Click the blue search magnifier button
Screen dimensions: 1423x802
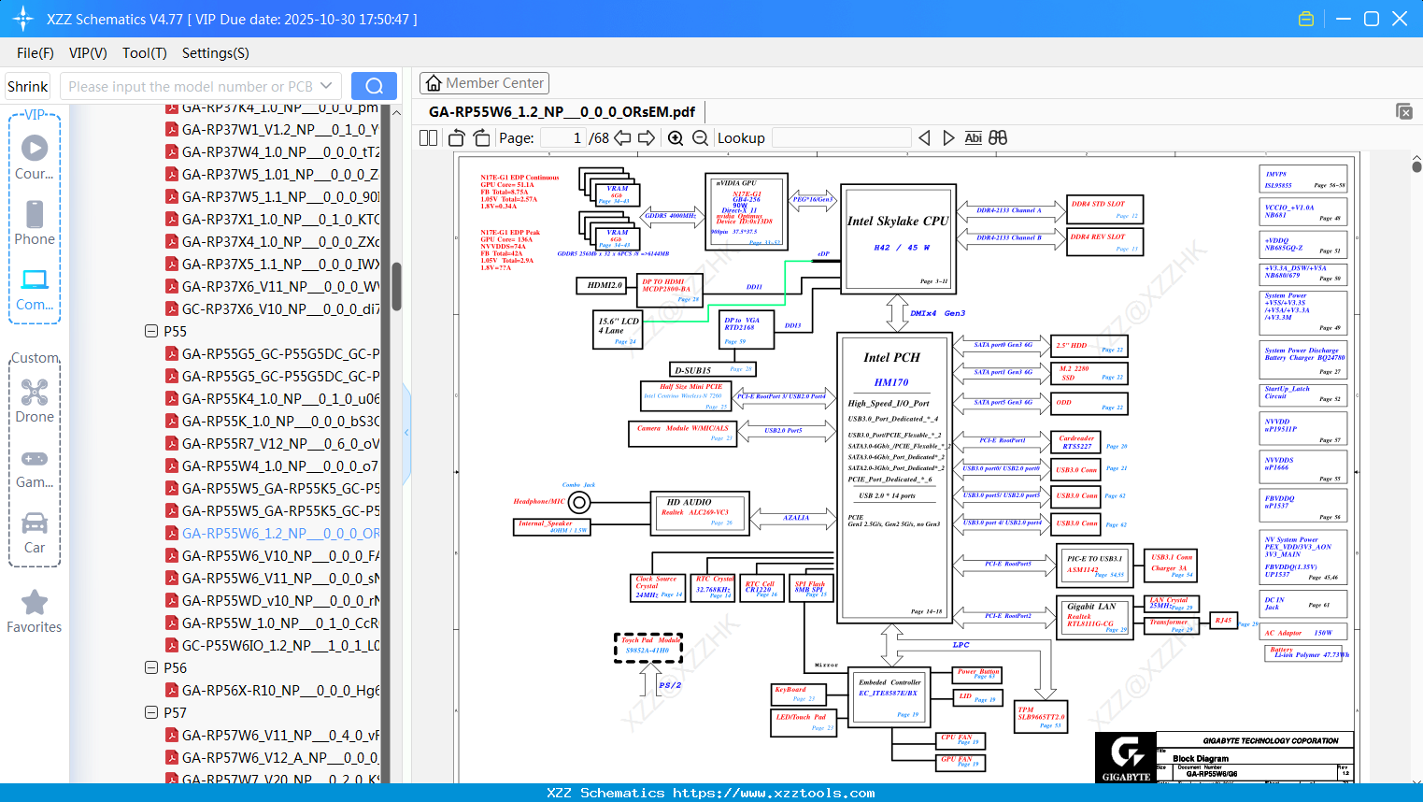point(374,86)
